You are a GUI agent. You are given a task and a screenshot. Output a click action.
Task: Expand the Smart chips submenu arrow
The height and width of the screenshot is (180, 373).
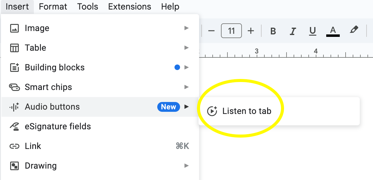[186, 87]
